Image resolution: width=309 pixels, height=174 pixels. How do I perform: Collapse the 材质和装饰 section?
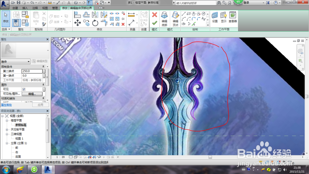[43, 98]
